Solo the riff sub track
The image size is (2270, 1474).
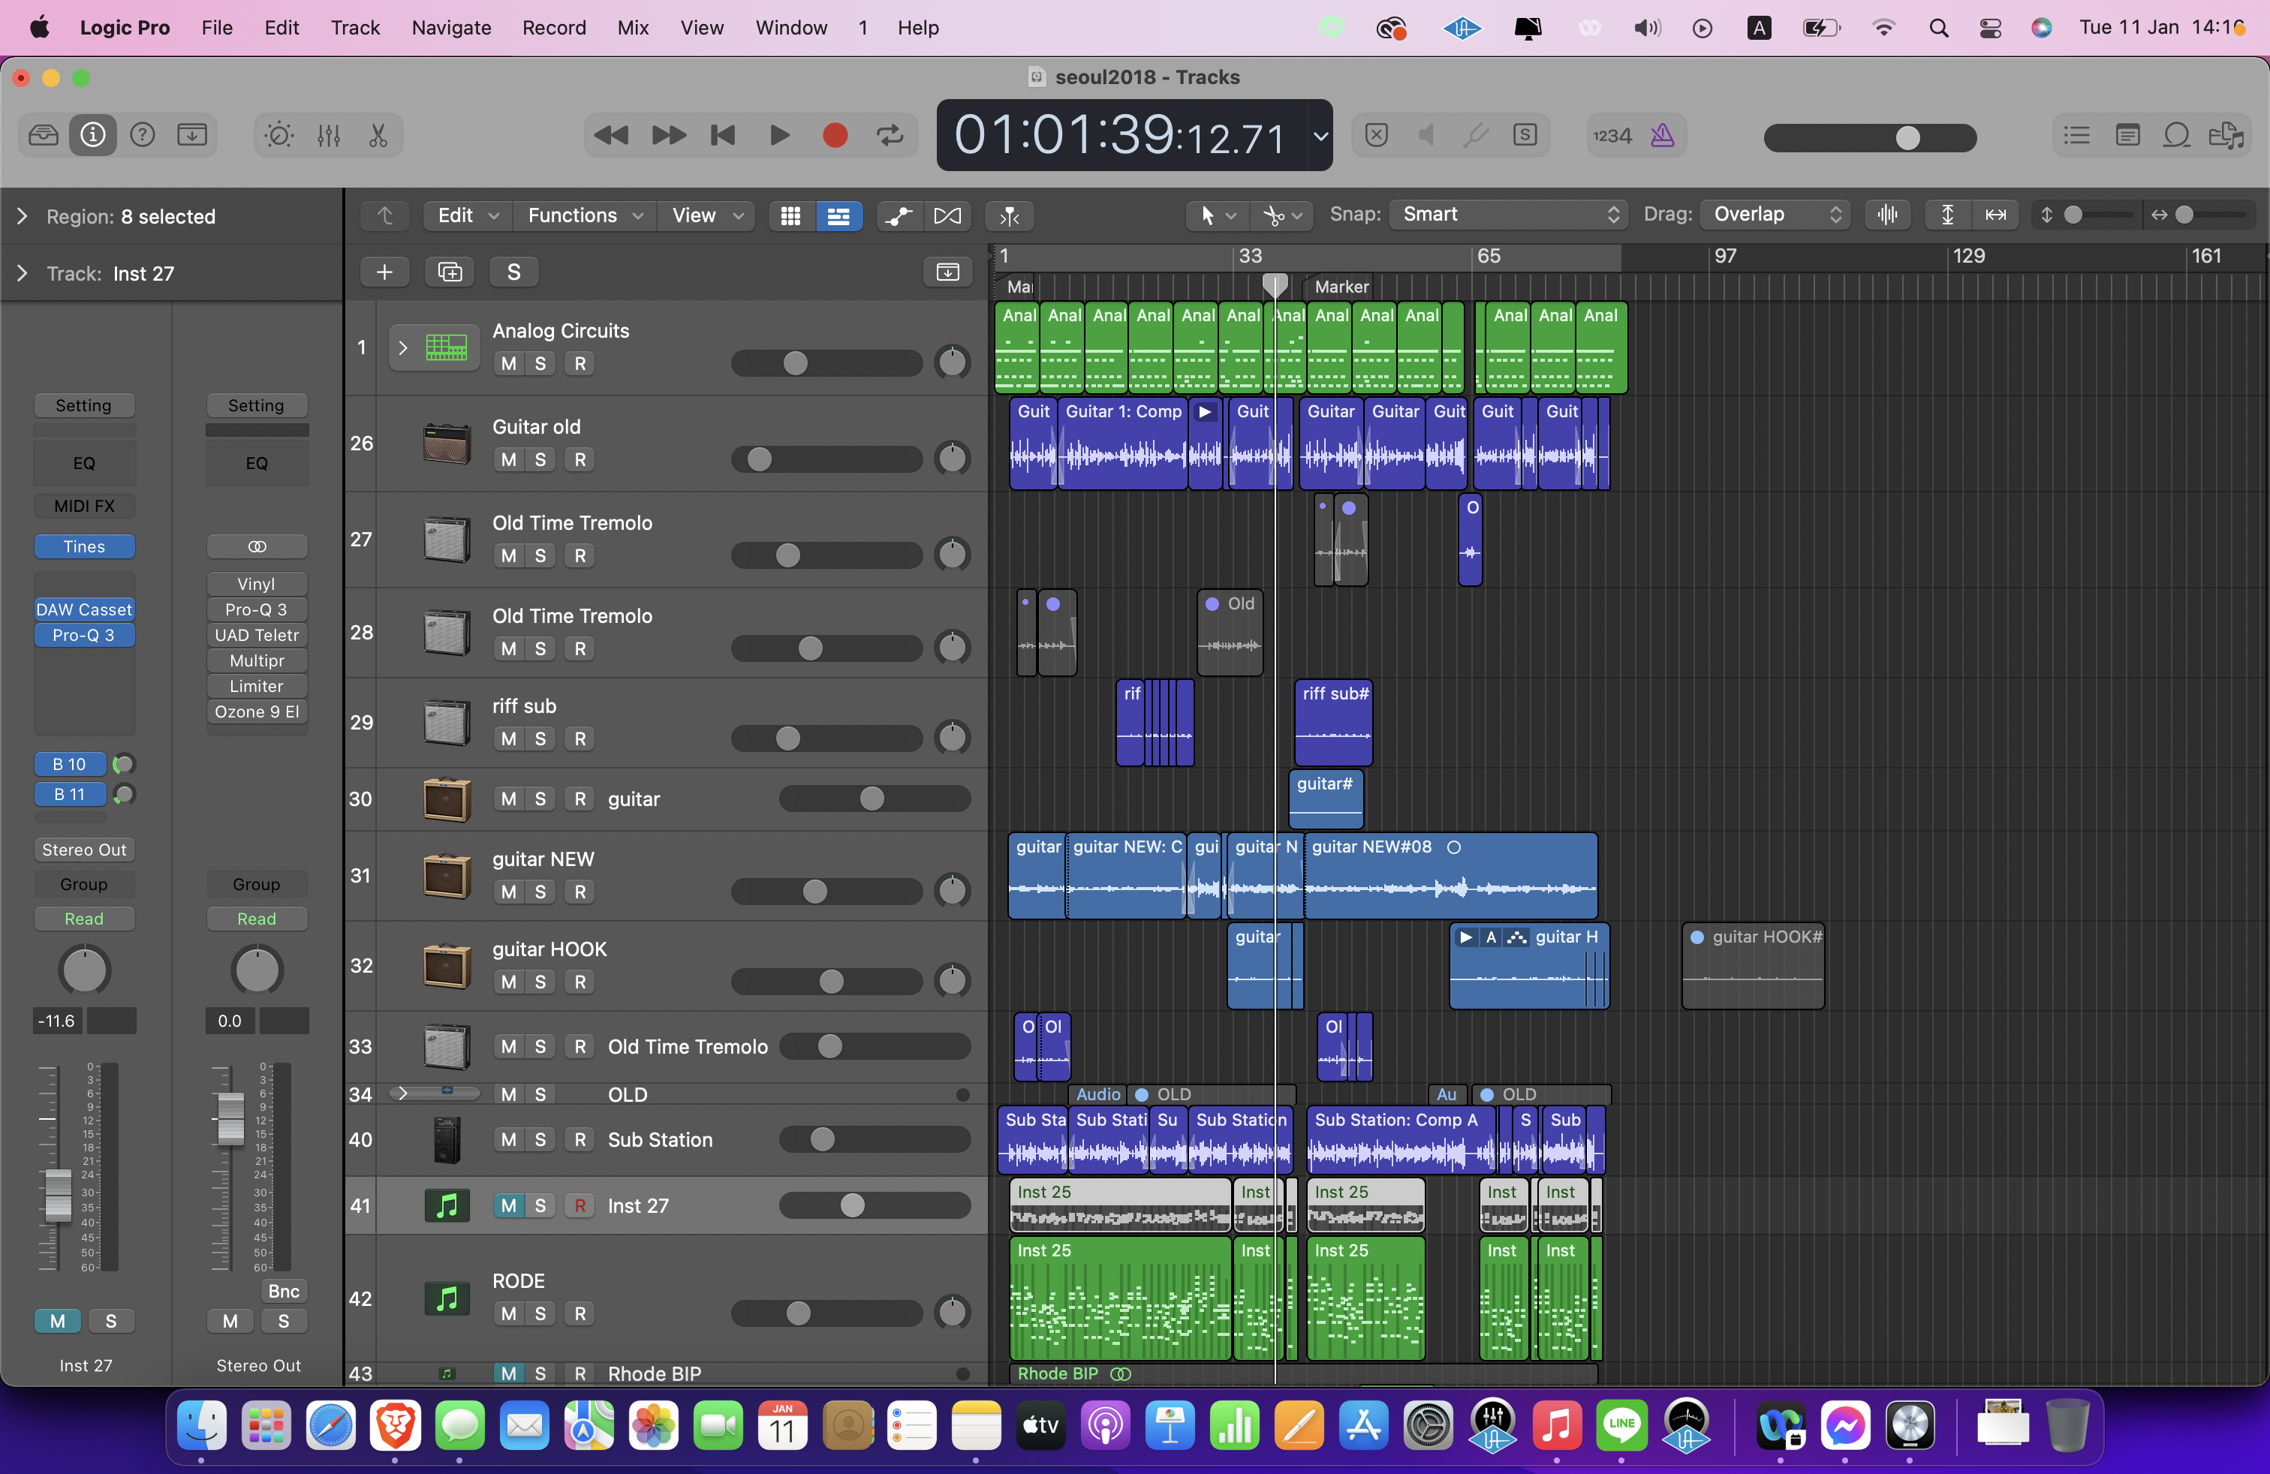click(x=540, y=739)
